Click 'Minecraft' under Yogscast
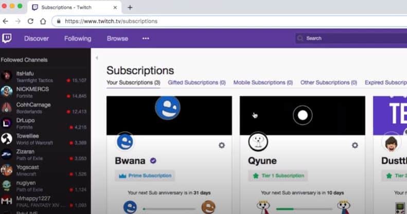 coord(26,174)
